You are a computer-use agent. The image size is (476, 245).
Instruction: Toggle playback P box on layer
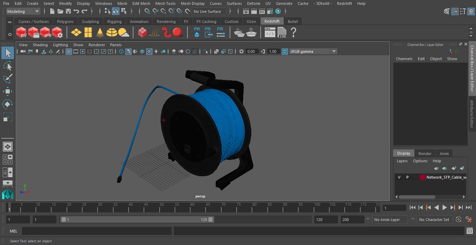point(407,177)
